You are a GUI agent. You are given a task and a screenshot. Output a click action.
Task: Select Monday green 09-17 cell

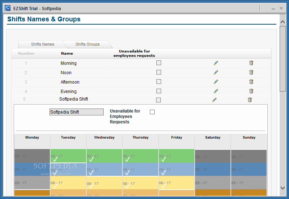pyautogui.click(x=32, y=156)
